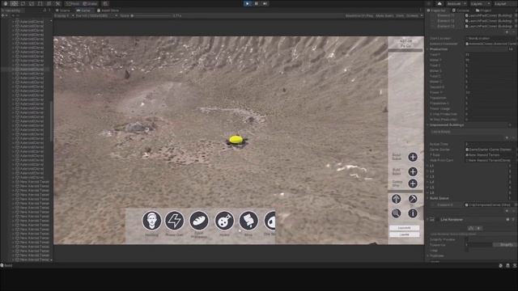Switch to the Game tab
This screenshot has height=291, width=518.
click(x=83, y=11)
